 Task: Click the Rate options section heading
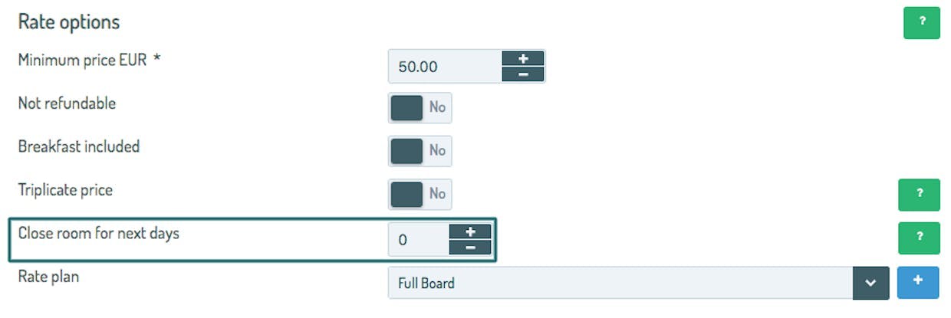pyautogui.click(x=69, y=22)
